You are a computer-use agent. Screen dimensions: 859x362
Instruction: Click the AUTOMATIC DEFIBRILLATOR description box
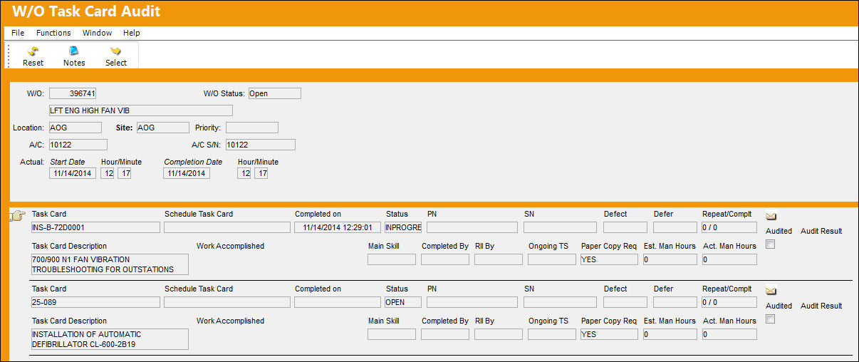pyautogui.click(x=110, y=339)
